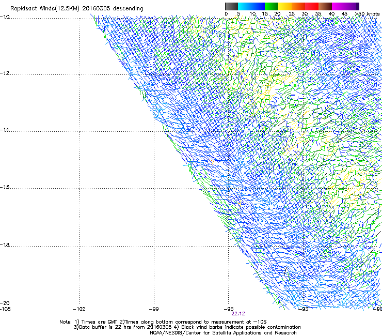Click the Rapidscat Winds title text
Screen dimensions: 382x336
tap(77, 8)
